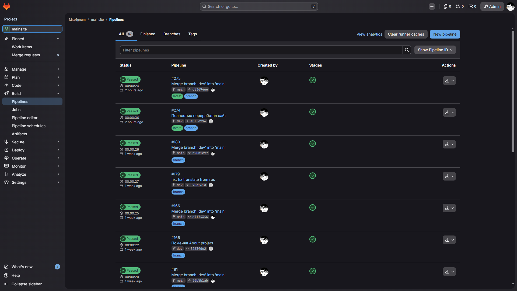517x291 pixels.
Task: Switch to the Tags tab
Action: pos(193,34)
